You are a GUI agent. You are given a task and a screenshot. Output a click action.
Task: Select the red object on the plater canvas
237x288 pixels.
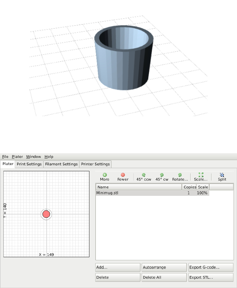pos(46,214)
